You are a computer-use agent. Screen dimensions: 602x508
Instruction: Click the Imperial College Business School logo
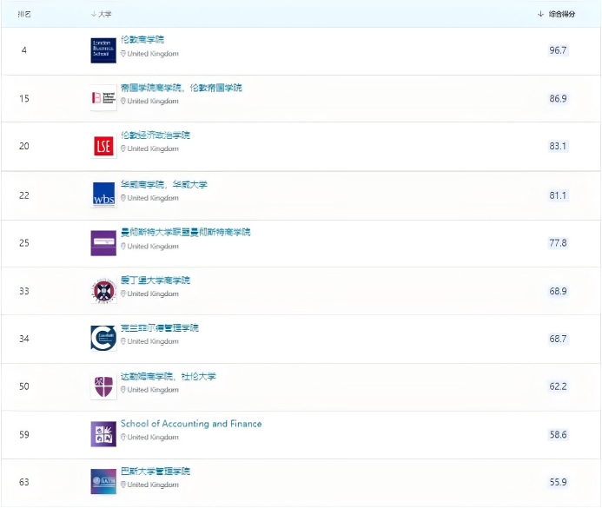pyautogui.click(x=103, y=98)
